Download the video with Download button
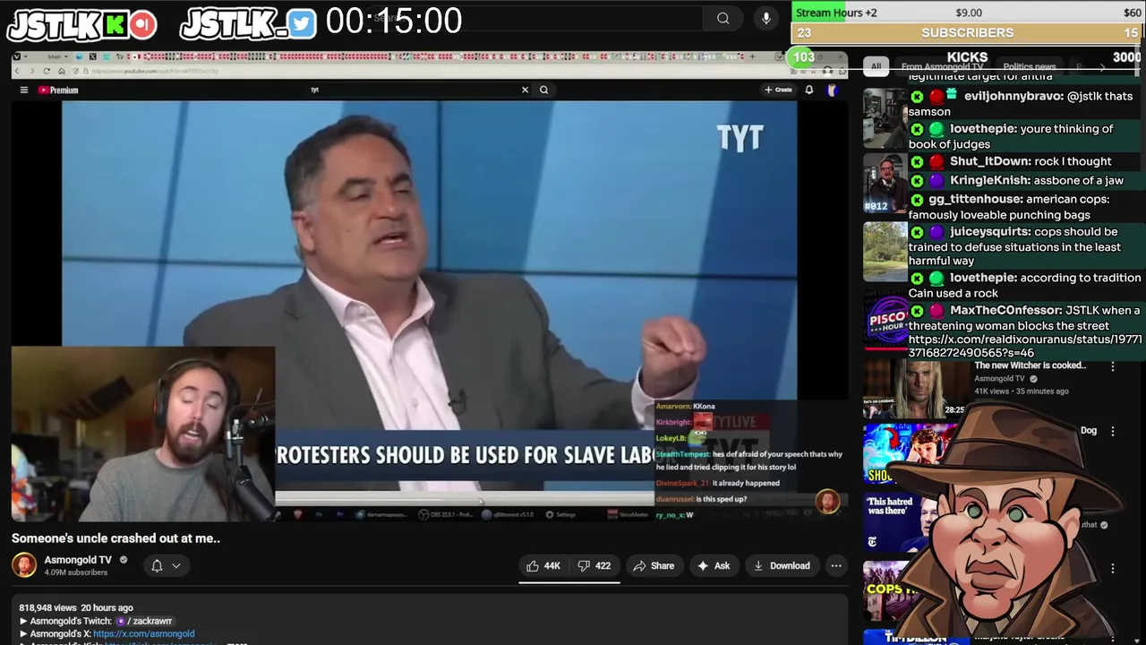The width and height of the screenshot is (1146, 645). tap(782, 565)
